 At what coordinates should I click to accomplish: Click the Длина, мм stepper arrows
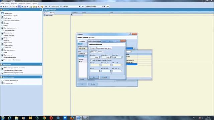(x=100, y=57)
